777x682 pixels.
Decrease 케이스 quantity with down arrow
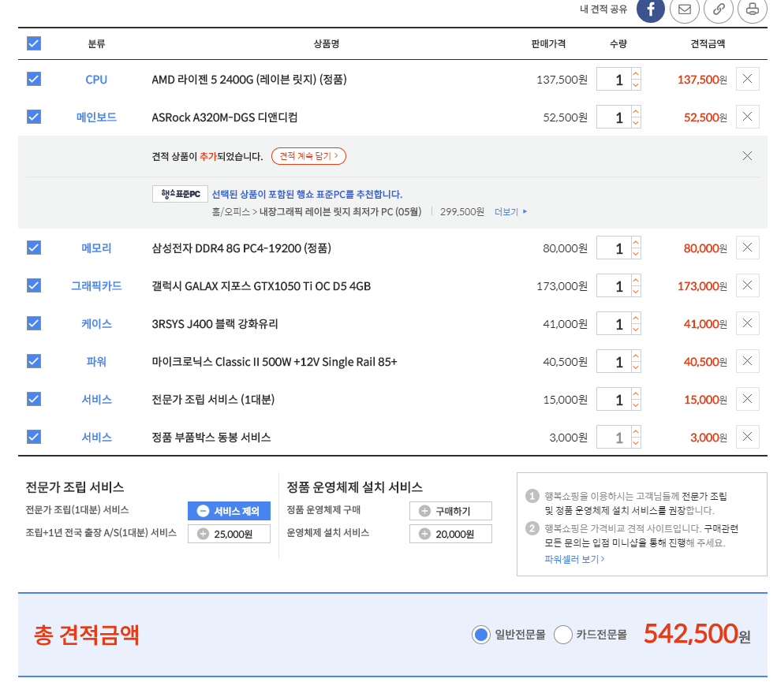[x=636, y=330]
